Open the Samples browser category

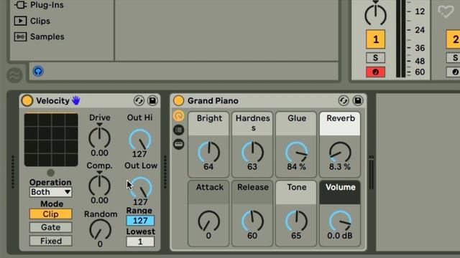coord(47,37)
